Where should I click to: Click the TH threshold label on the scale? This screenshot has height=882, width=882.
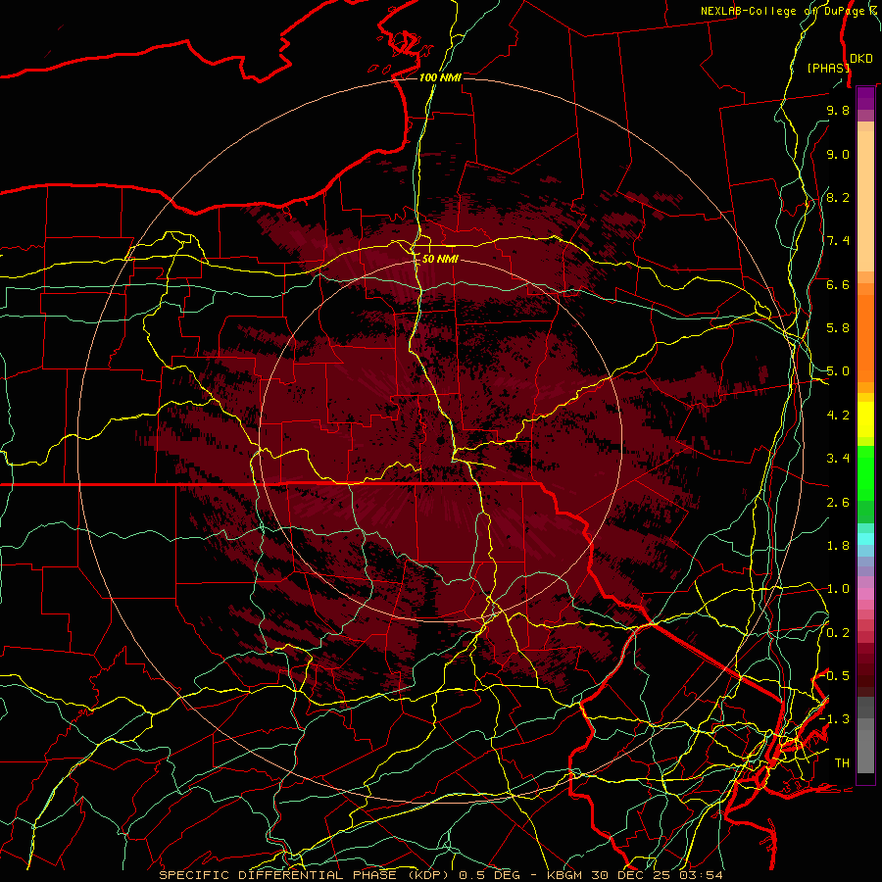842,762
